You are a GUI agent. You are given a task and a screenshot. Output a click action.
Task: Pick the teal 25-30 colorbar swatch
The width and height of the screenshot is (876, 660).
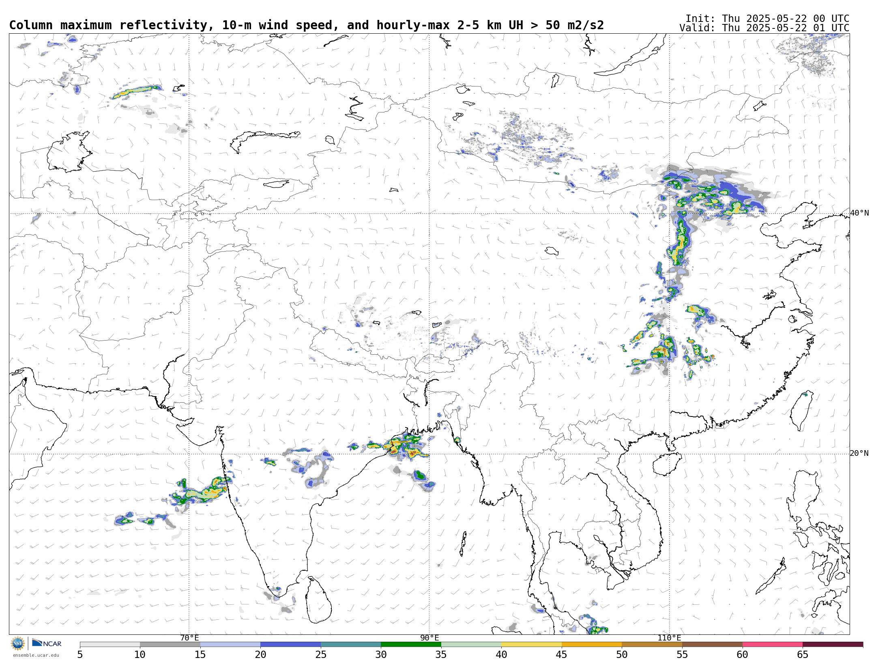pos(351,645)
